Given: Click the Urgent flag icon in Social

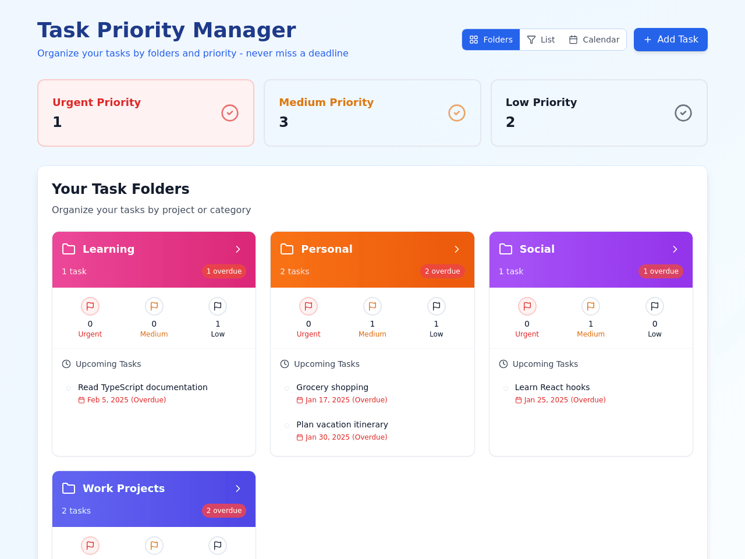Looking at the screenshot, I should [527, 306].
